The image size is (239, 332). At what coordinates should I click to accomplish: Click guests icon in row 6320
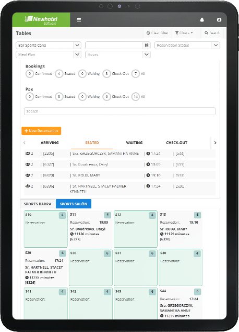coord(28,175)
